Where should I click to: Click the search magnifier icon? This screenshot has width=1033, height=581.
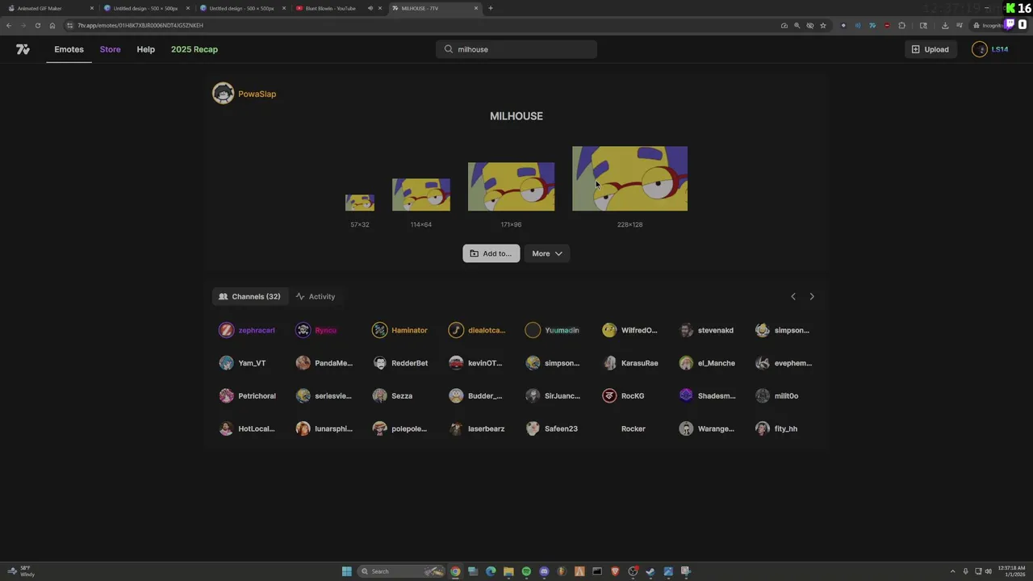point(449,49)
